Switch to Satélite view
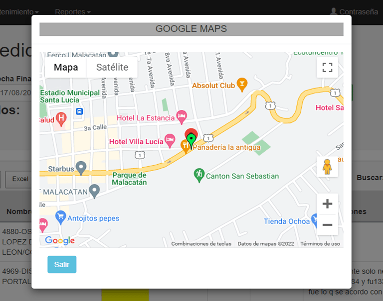The height and width of the screenshot is (301, 383). (x=112, y=67)
